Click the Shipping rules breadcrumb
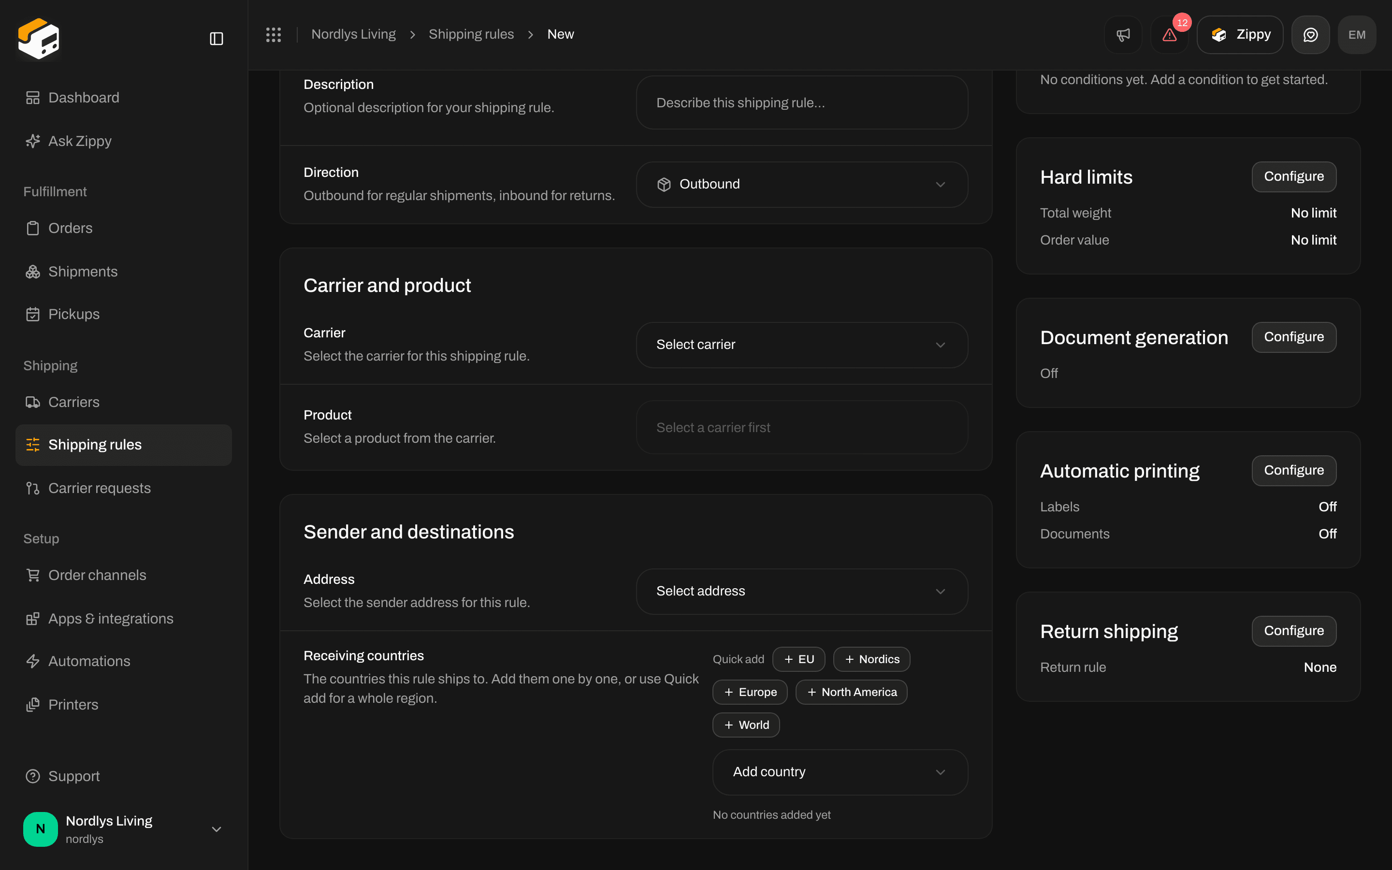1392x870 pixels. click(471, 34)
